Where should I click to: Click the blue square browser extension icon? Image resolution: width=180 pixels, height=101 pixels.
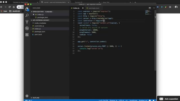[x=158, y=7]
